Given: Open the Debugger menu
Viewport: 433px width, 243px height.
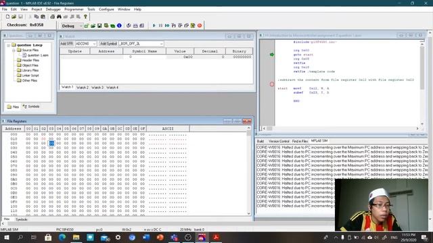Looking at the screenshot, I should click(53, 9).
